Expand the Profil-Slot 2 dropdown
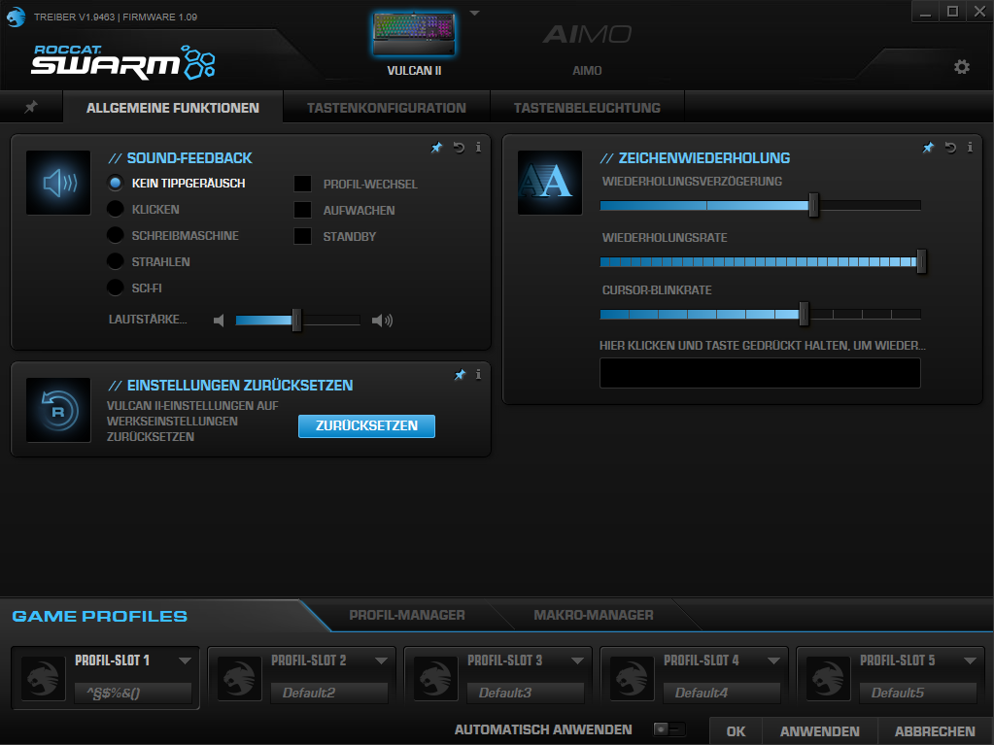Screen dimensions: 994x745 point(381,660)
